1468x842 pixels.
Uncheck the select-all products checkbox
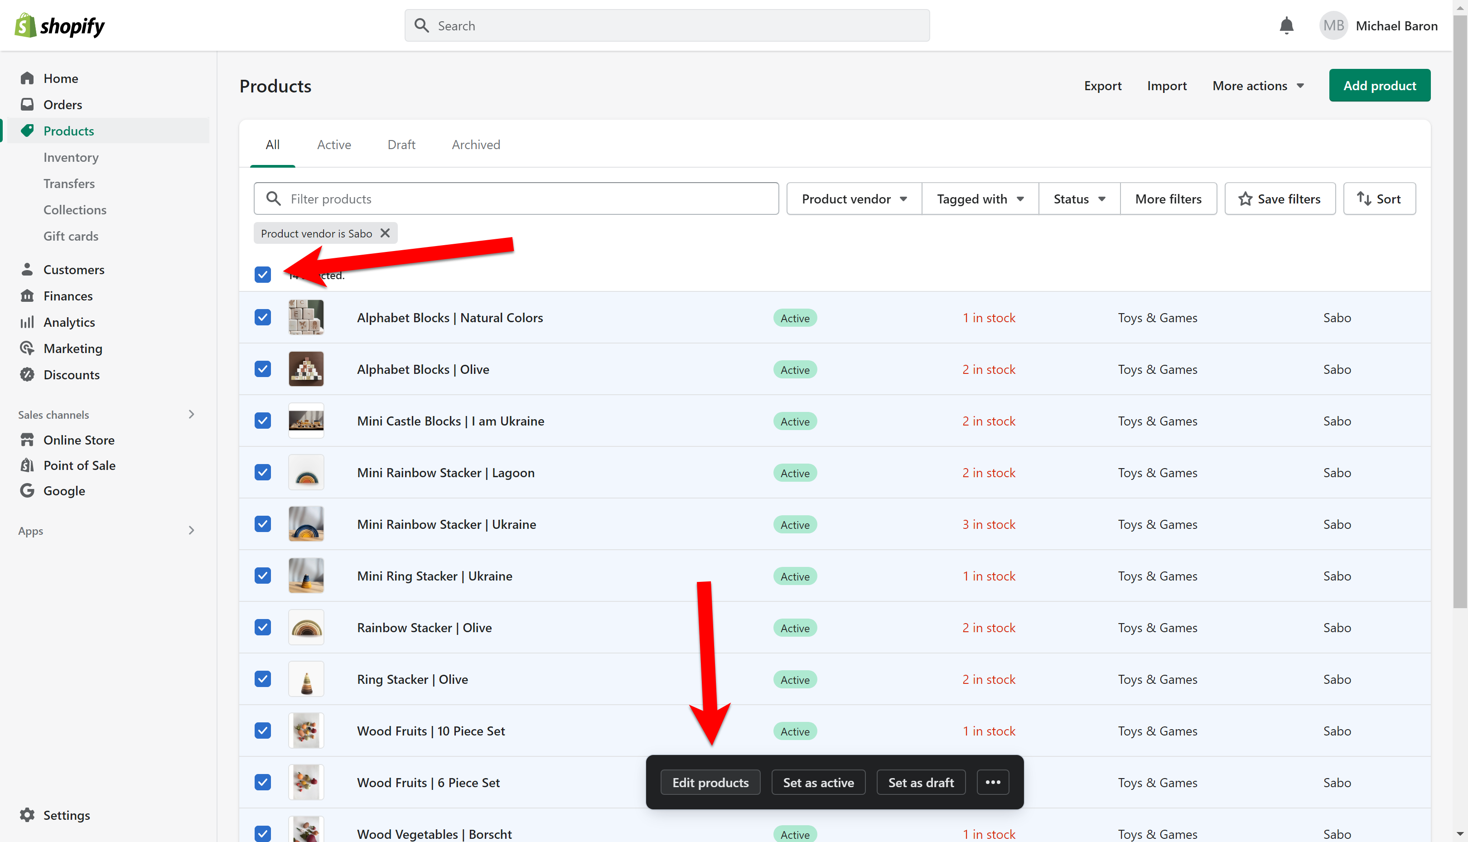[262, 274]
